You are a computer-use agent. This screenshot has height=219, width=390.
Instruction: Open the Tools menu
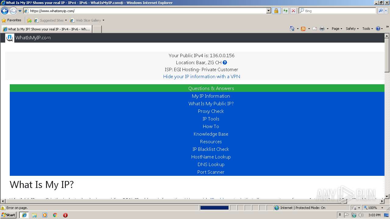(367, 29)
